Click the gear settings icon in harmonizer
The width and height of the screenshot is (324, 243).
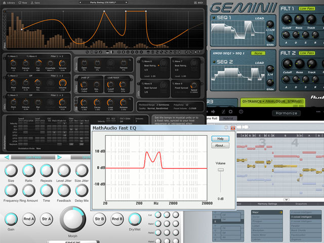coord(231,112)
